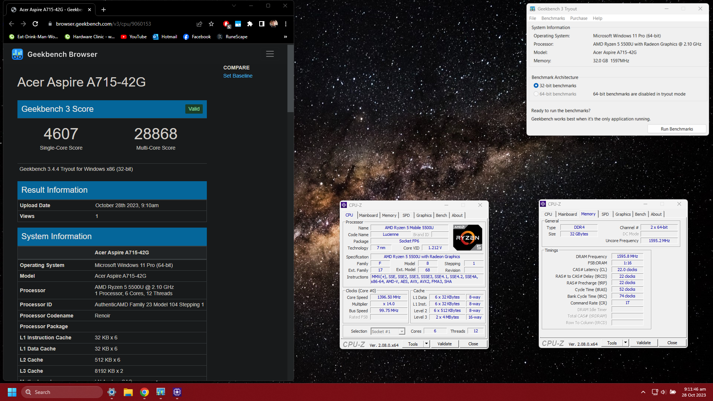Open volume control in system tray
Image resolution: width=713 pixels, height=401 pixels.
pos(663,392)
